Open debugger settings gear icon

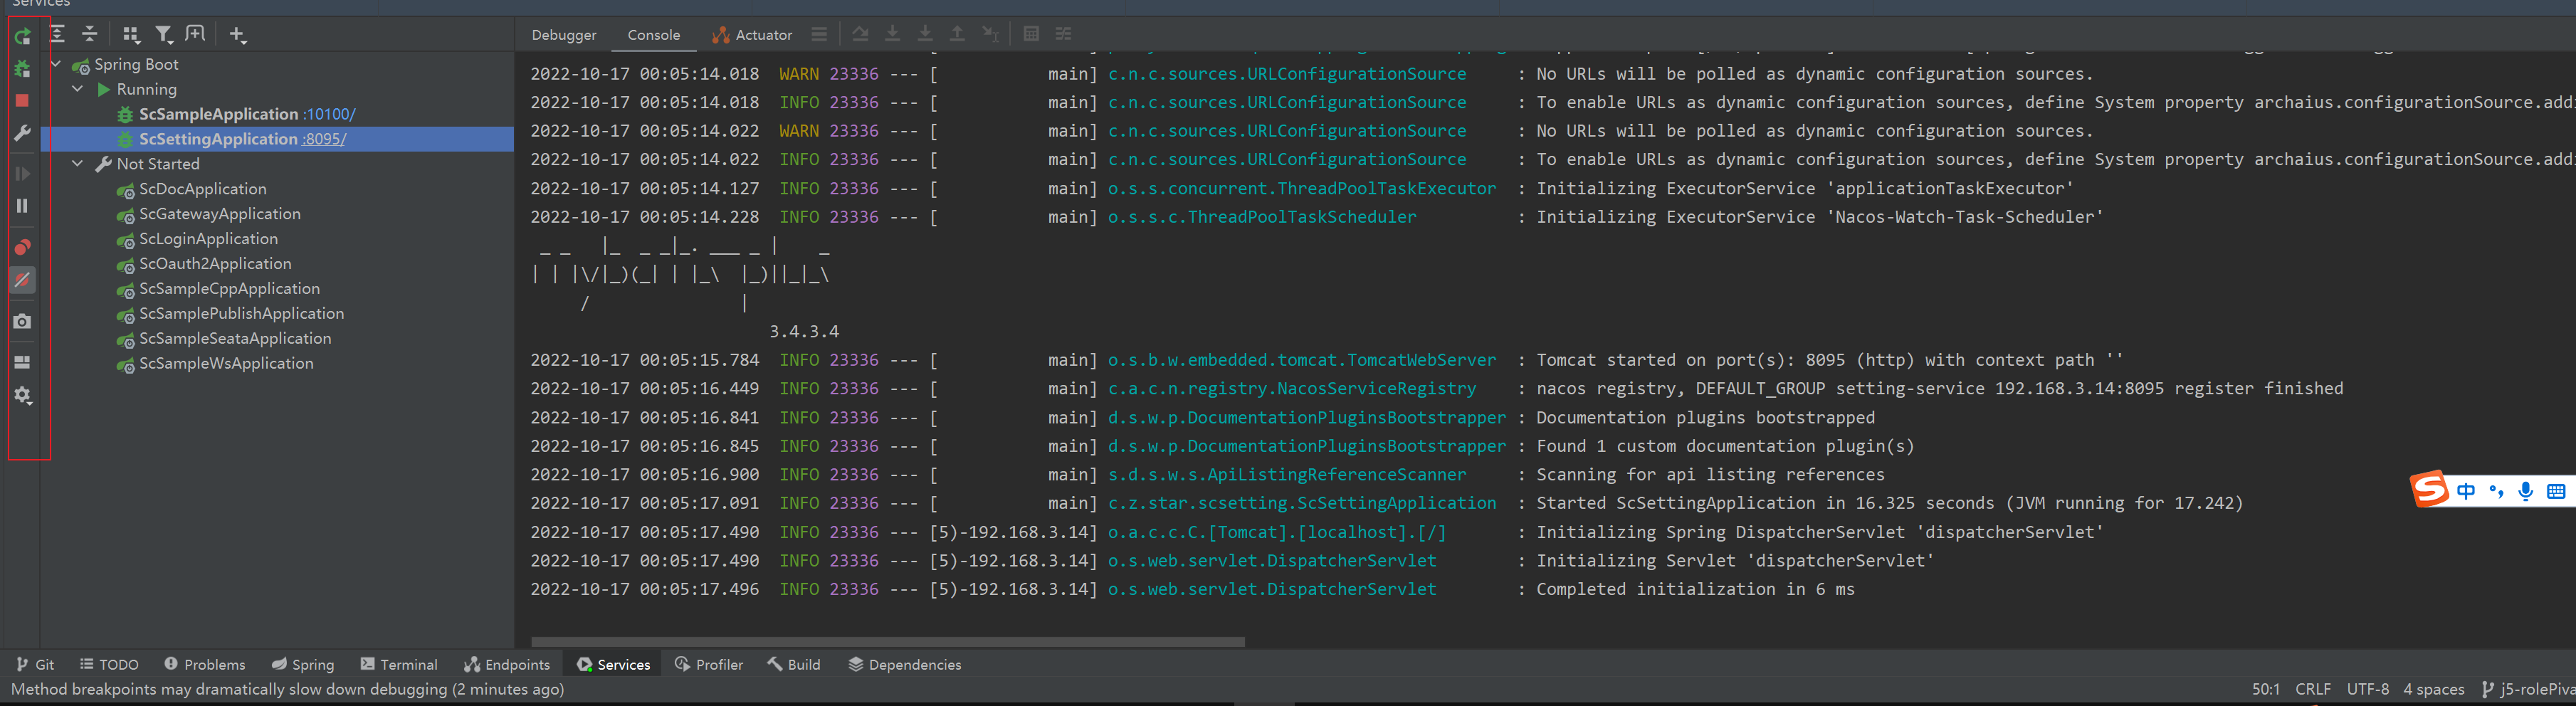[22, 396]
